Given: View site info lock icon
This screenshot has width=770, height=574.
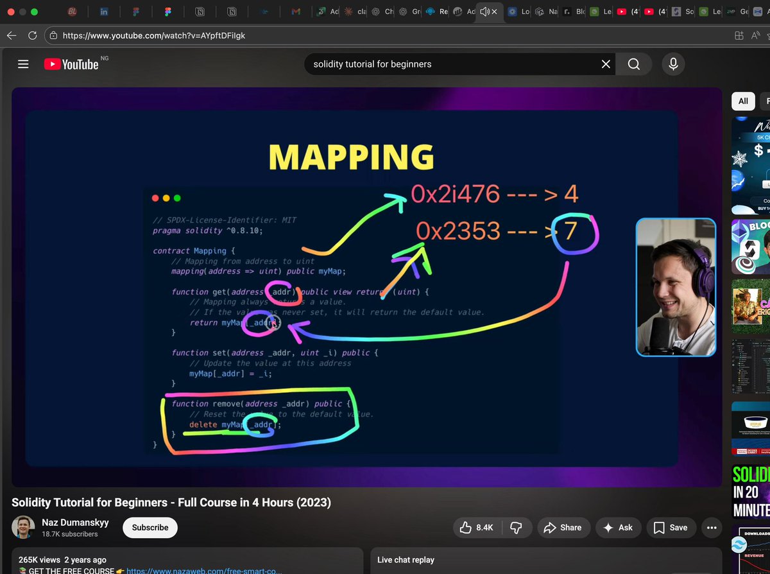Looking at the screenshot, I should (x=53, y=35).
